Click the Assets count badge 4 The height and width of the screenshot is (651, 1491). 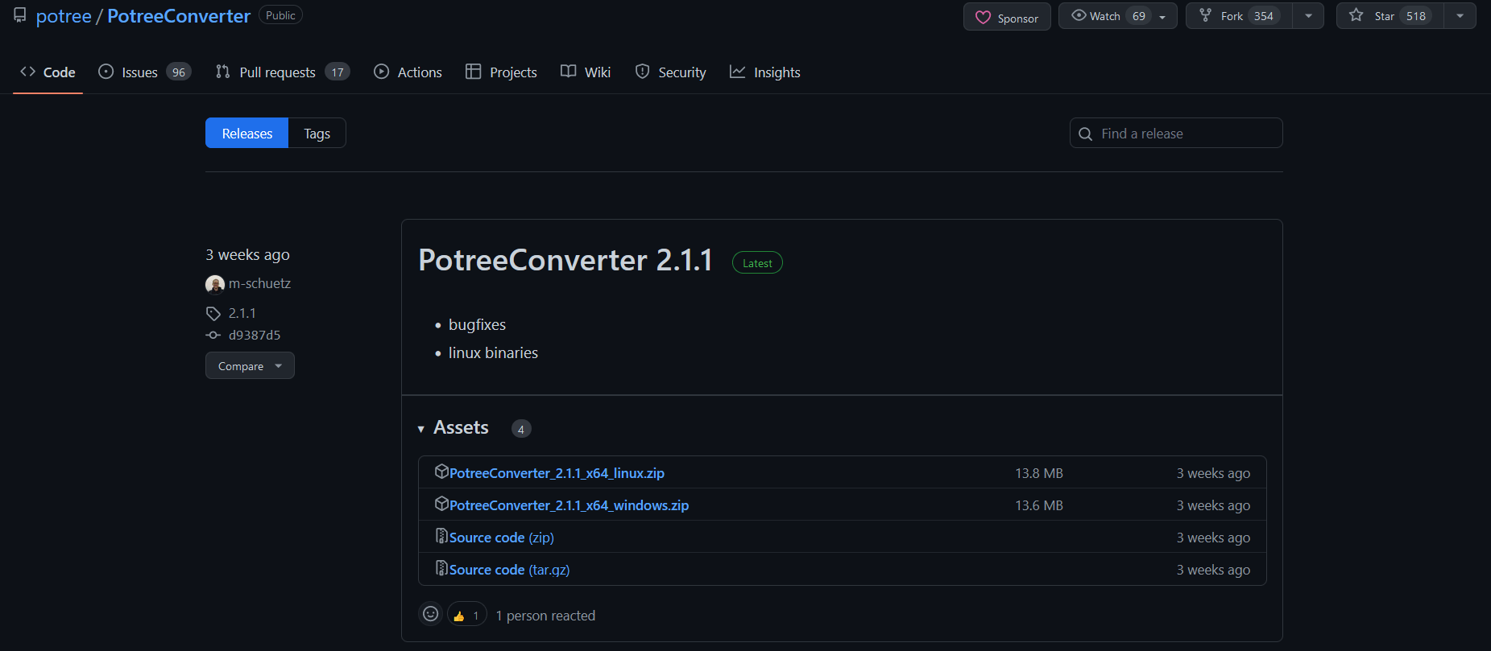coord(521,429)
